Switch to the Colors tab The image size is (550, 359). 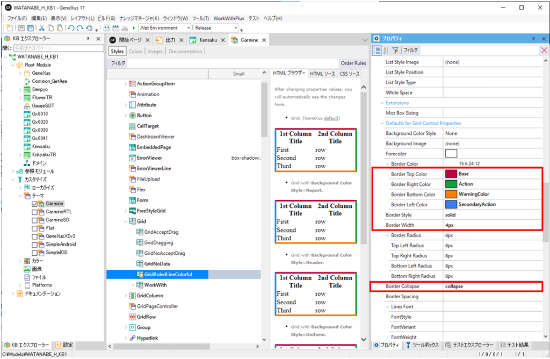pyautogui.click(x=135, y=51)
